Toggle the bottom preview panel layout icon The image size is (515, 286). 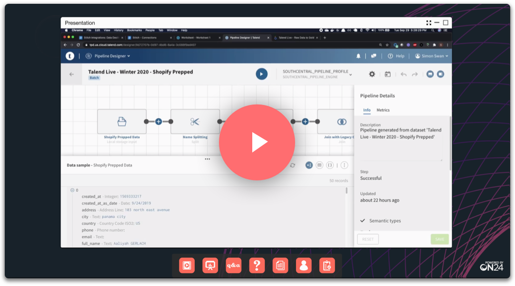(430, 74)
